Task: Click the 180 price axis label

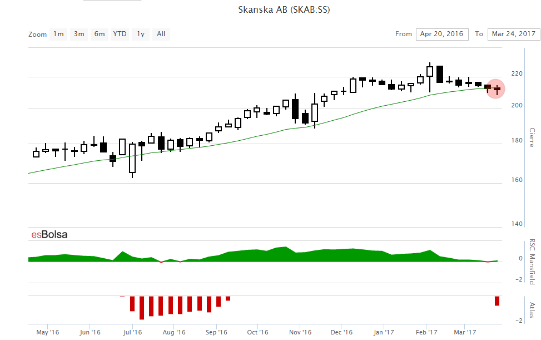Action: point(517,140)
